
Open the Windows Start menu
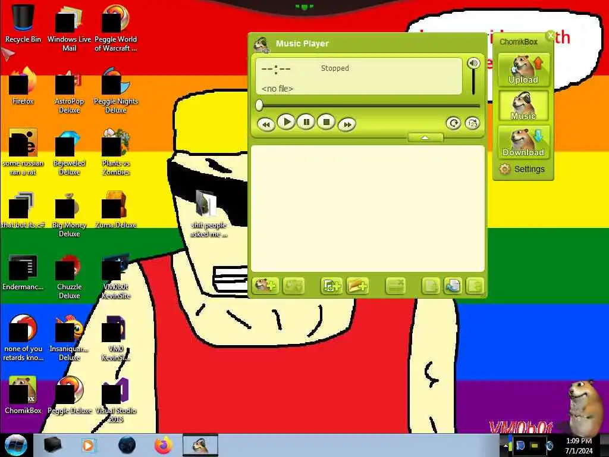pos(16,445)
